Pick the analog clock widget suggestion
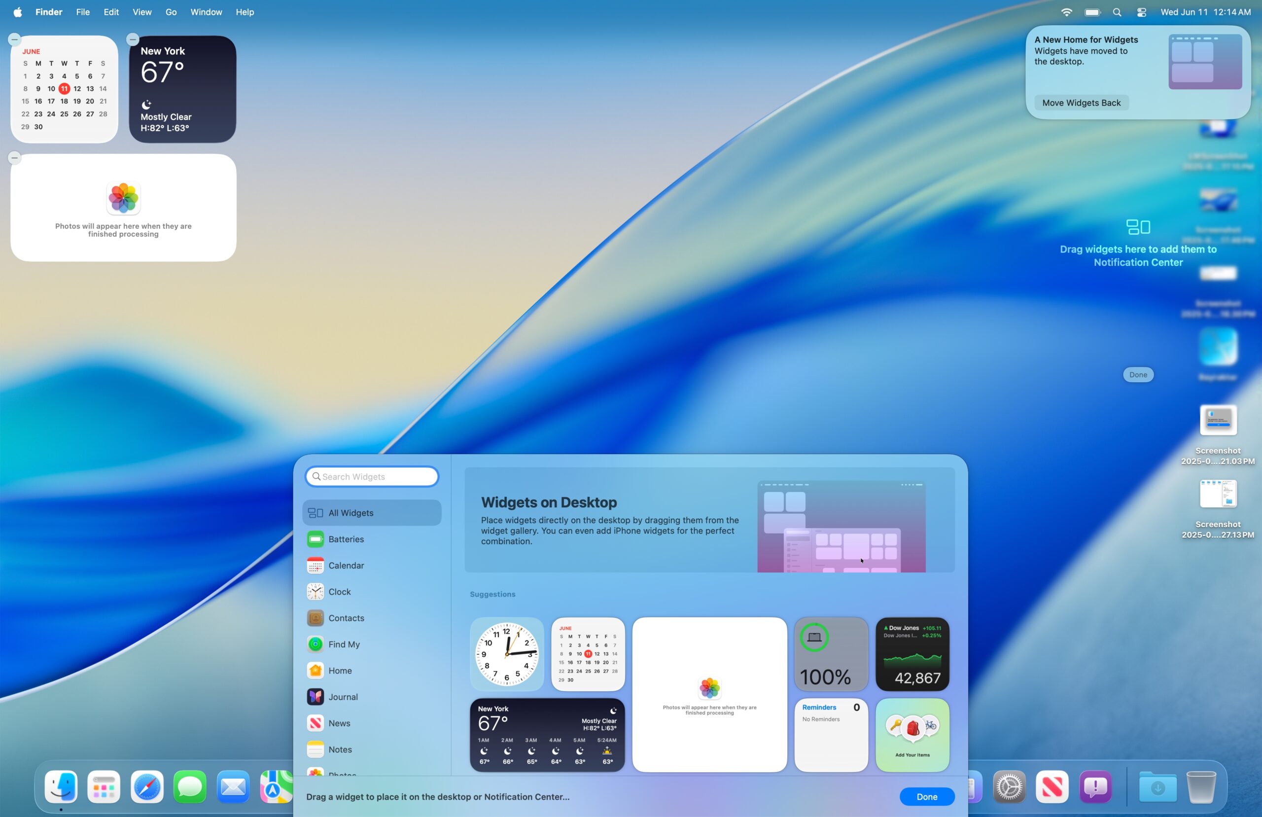Viewport: 1262px width, 817px height. (x=506, y=654)
